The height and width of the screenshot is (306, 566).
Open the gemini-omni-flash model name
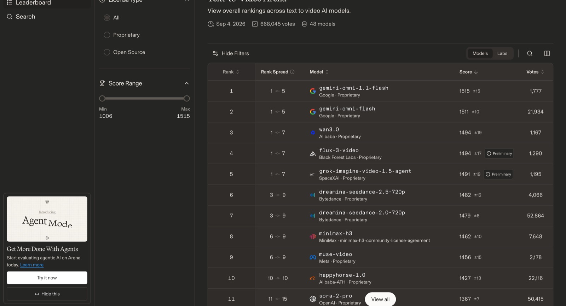[347, 109]
